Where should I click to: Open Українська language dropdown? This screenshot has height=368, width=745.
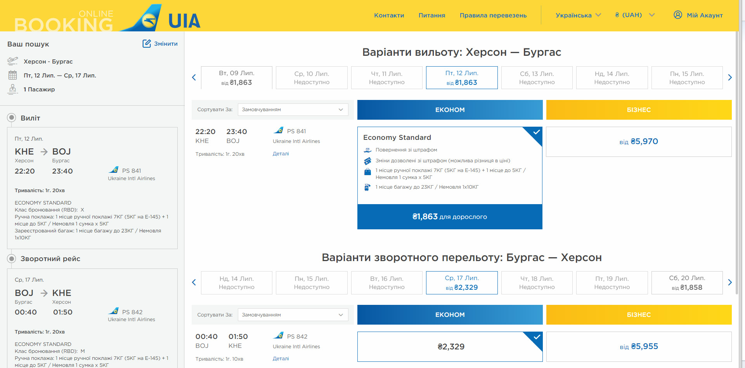(578, 15)
